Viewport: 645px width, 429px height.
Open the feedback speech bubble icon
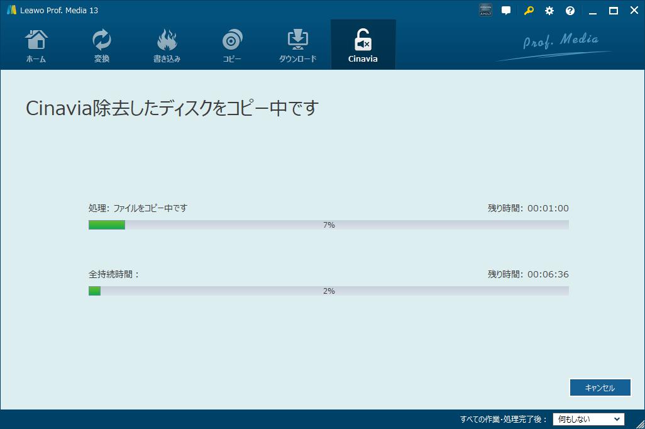(506, 10)
